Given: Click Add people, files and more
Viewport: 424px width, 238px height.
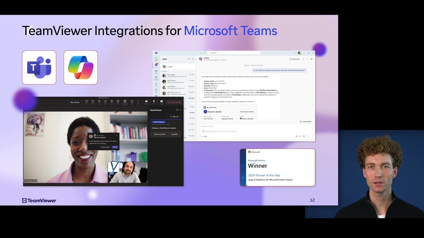Looking at the screenshot, I should pos(220,131).
